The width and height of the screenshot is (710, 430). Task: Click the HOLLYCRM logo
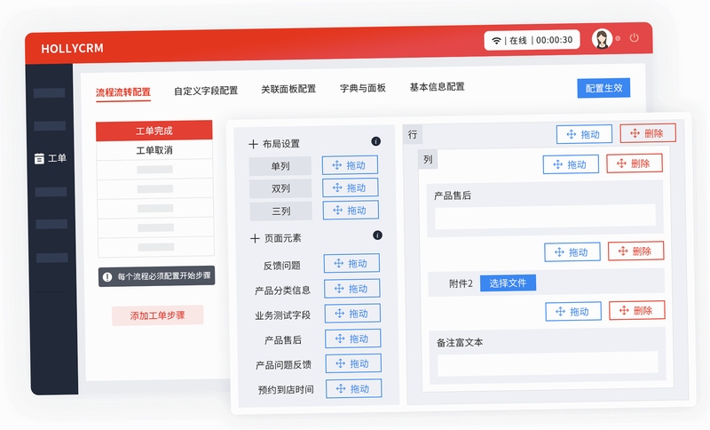73,49
